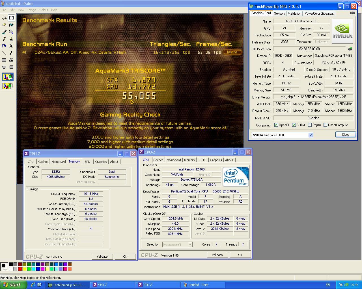Select the straight Line tool
This screenshot has width=362, height=289.
4,53
